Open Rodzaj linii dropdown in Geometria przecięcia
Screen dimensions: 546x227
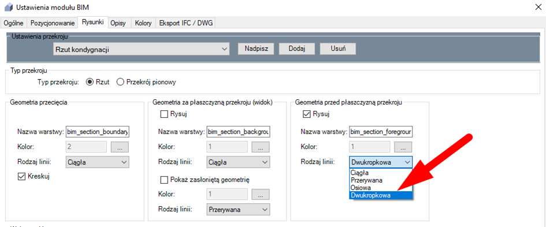pyautogui.click(x=97, y=162)
